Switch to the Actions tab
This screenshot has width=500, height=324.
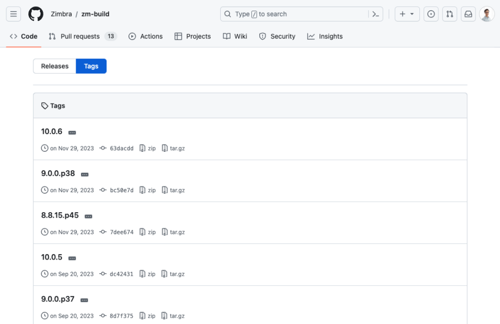pos(146,36)
